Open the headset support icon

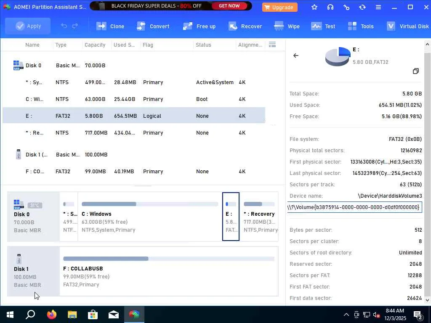330,7
